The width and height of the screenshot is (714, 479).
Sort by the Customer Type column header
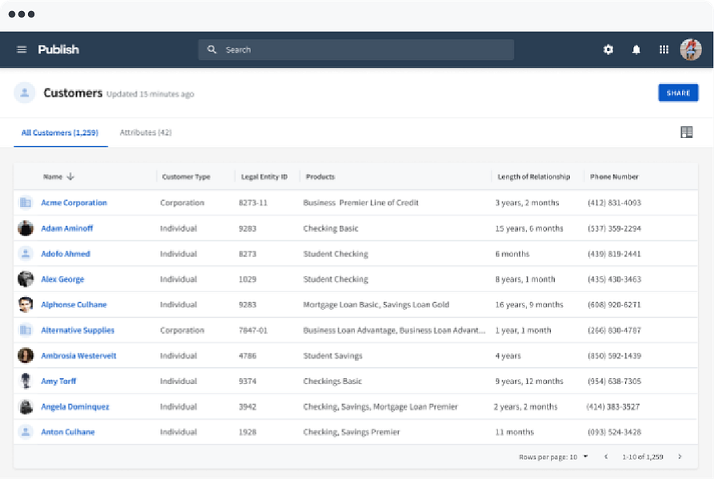pyautogui.click(x=186, y=176)
